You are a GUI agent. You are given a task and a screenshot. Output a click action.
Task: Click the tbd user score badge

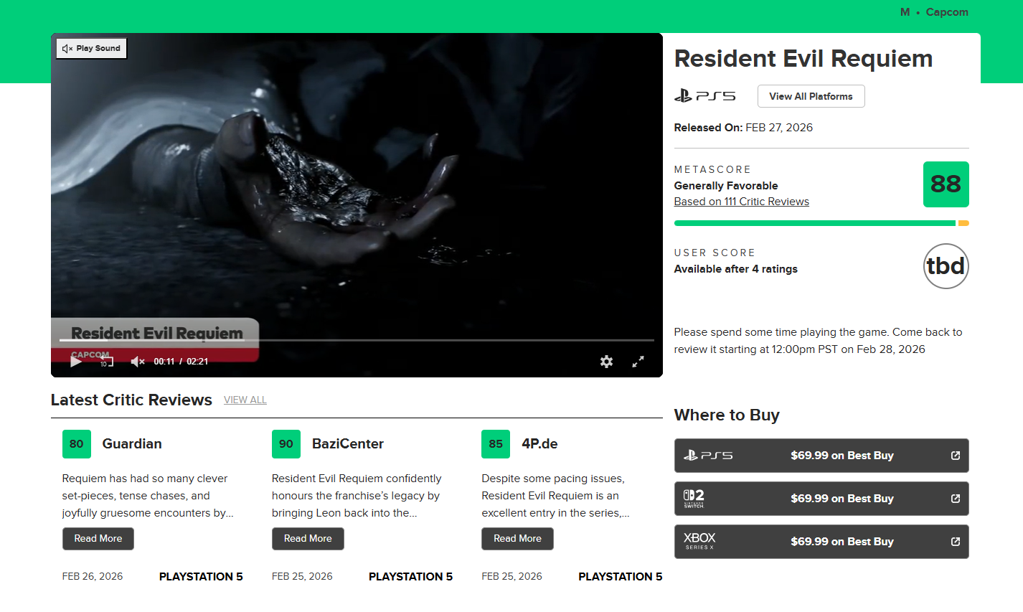[946, 266]
